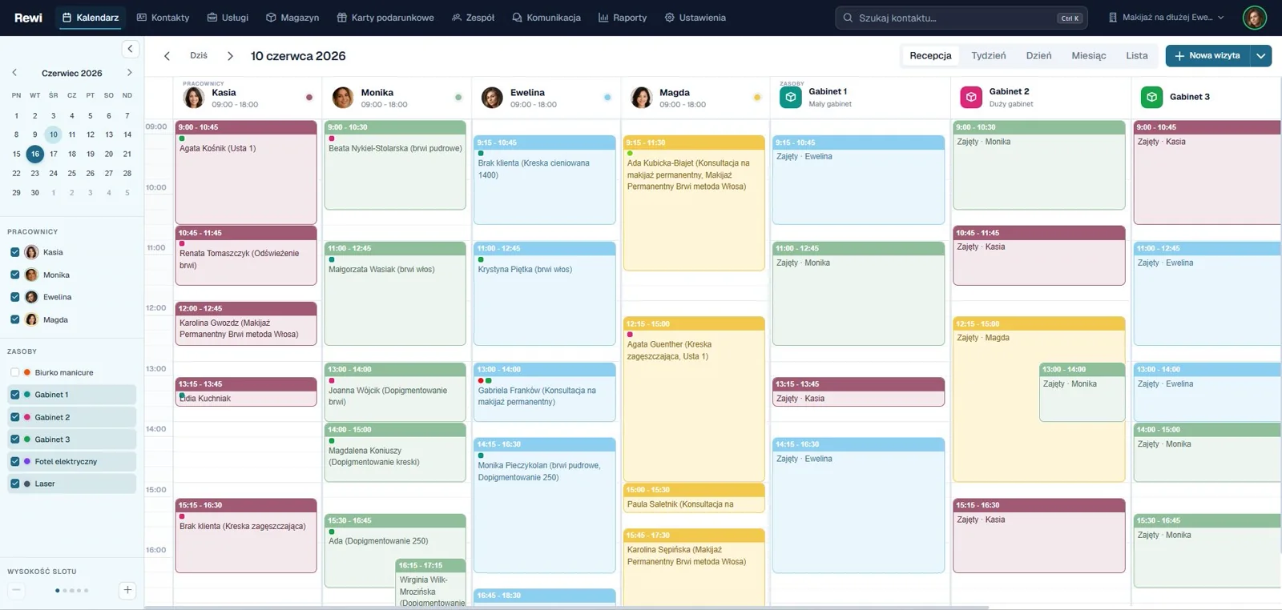Go to next day arrow
This screenshot has height=610, width=1282.
coord(230,56)
